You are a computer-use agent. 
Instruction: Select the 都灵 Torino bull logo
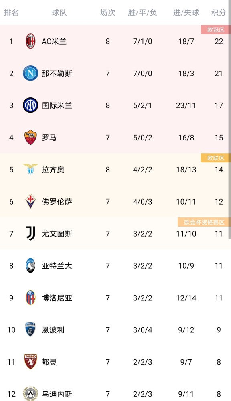(x=30, y=362)
